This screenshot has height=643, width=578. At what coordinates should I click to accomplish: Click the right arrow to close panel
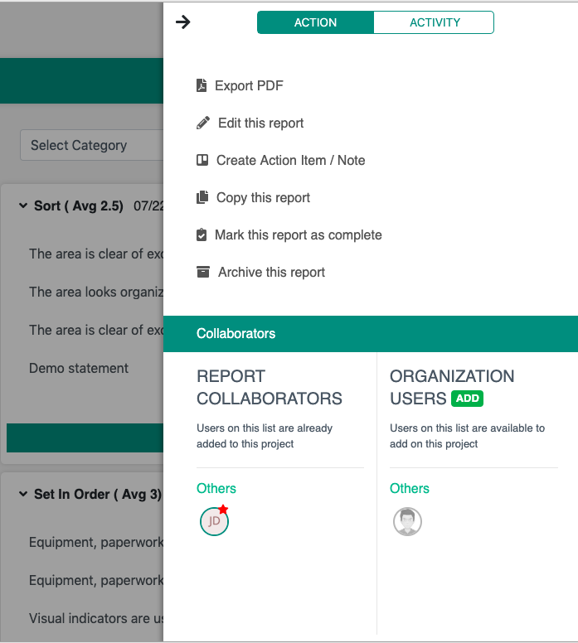(183, 22)
